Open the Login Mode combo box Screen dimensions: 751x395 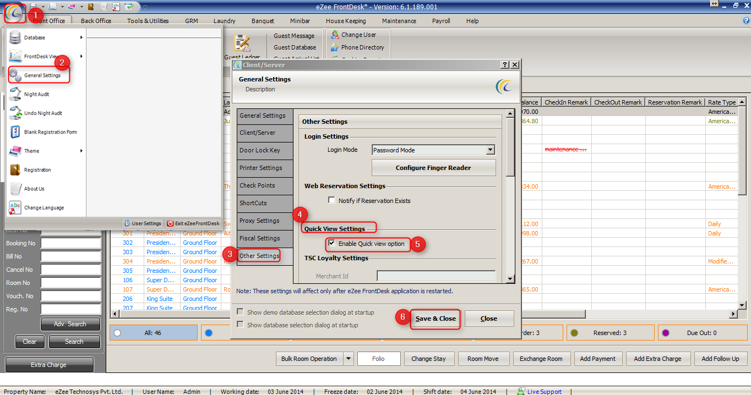click(433, 150)
